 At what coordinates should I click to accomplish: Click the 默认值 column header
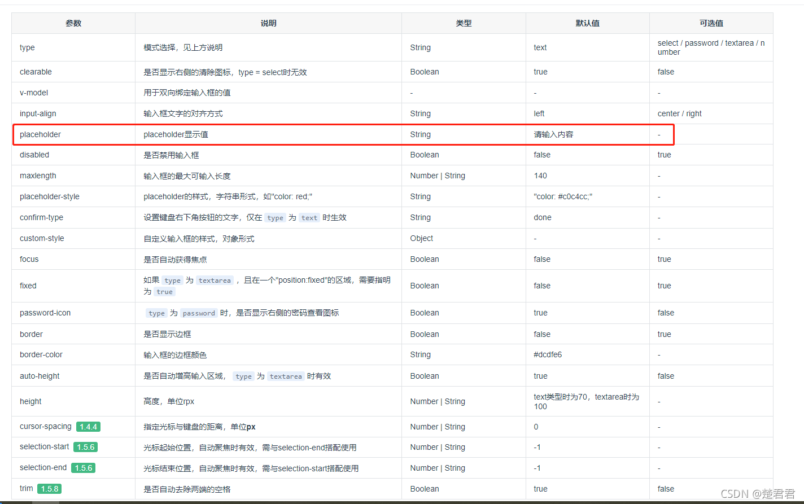coord(587,23)
